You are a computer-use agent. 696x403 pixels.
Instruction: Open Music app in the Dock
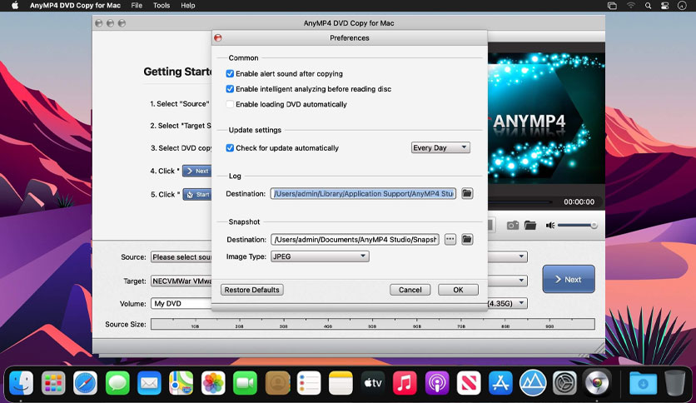(x=405, y=382)
